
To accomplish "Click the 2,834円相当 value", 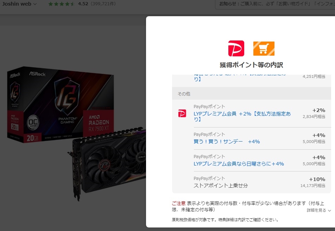I will 314,117.
